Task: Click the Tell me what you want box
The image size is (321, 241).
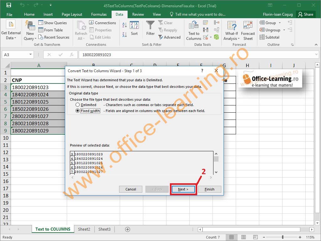Action: point(198,14)
